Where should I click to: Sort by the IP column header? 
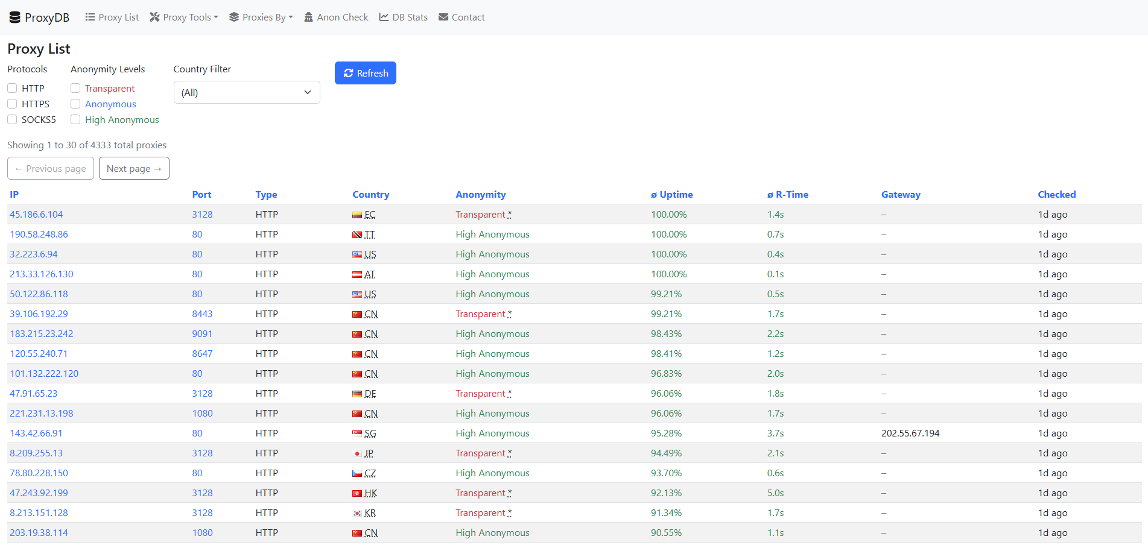(x=14, y=194)
